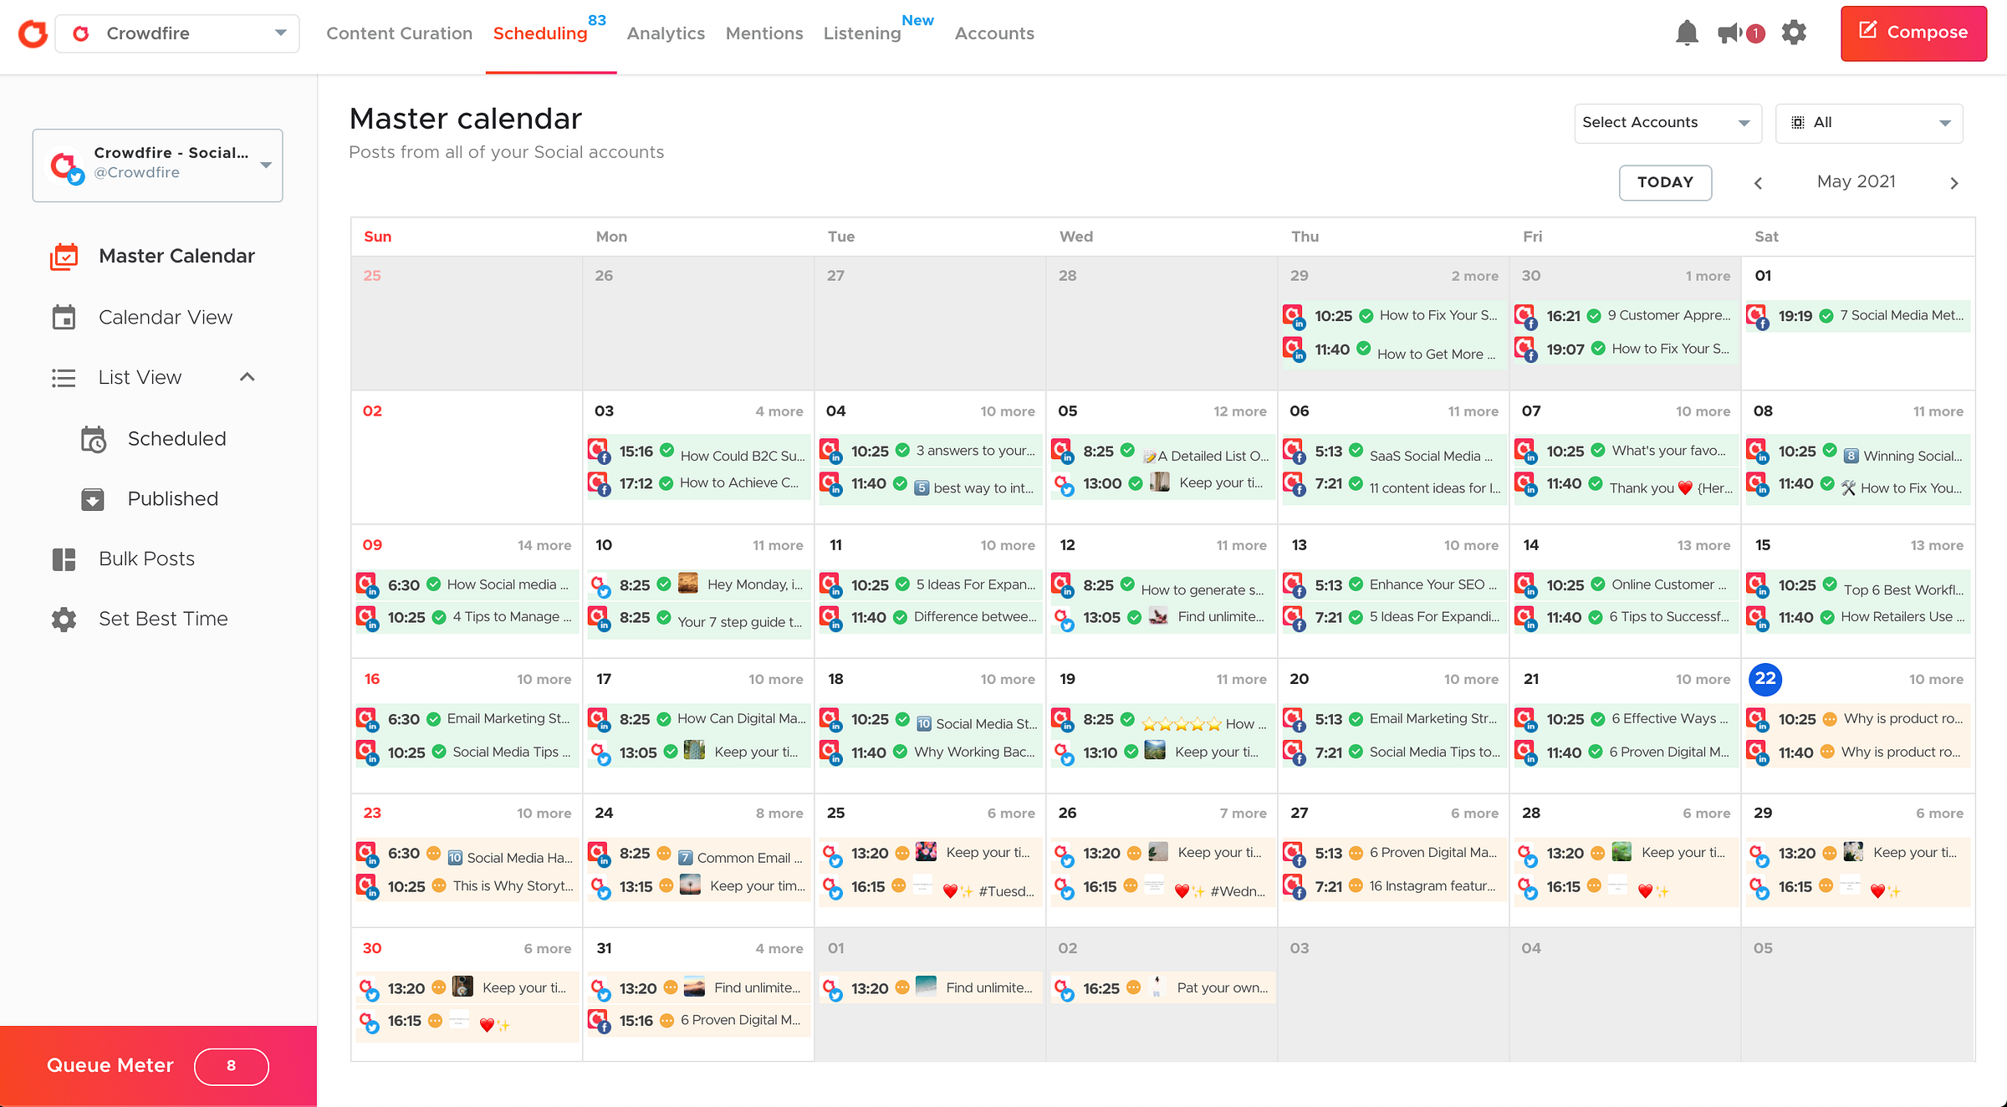Click the Compose button
The width and height of the screenshot is (2007, 1107).
click(1913, 33)
